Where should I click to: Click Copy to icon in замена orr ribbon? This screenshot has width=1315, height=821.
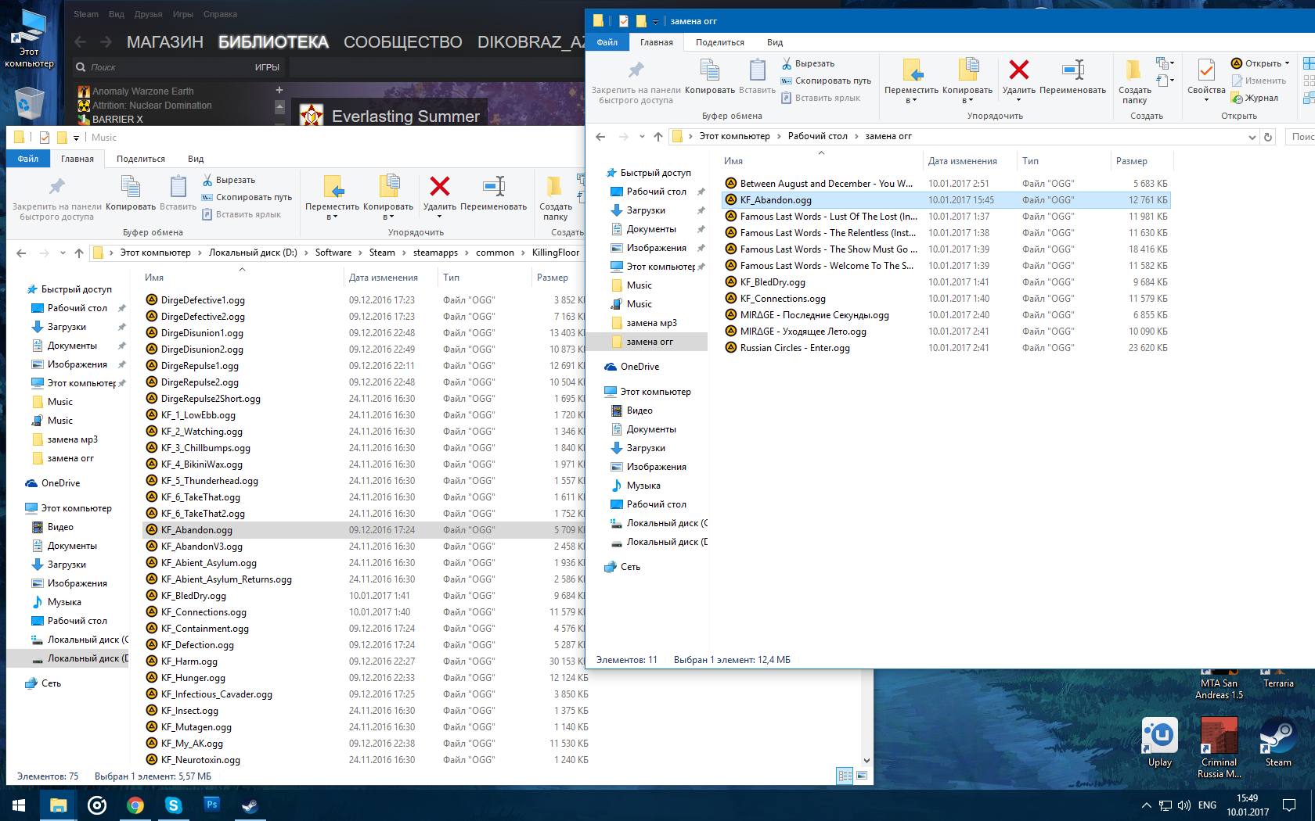coord(967,70)
